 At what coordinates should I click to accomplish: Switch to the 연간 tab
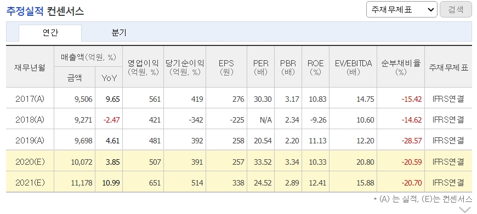click(x=50, y=33)
